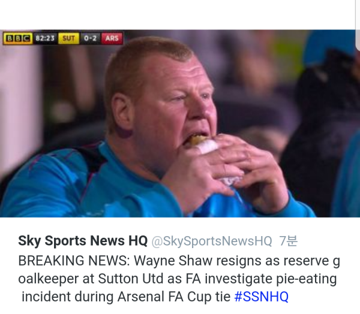Open the #SSNHQ hashtag
The image size is (360, 314).
[261, 297]
